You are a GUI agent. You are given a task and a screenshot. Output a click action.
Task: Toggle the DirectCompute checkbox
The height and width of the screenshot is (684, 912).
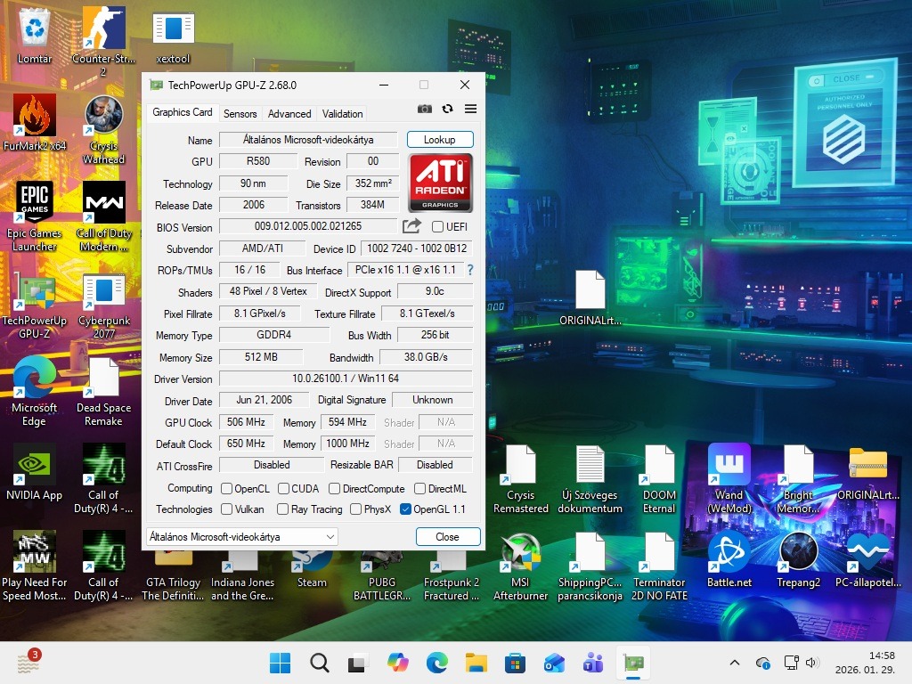coord(334,489)
